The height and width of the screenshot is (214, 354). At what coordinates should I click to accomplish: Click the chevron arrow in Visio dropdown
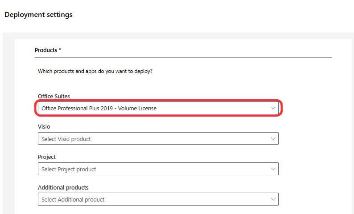coord(273,139)
